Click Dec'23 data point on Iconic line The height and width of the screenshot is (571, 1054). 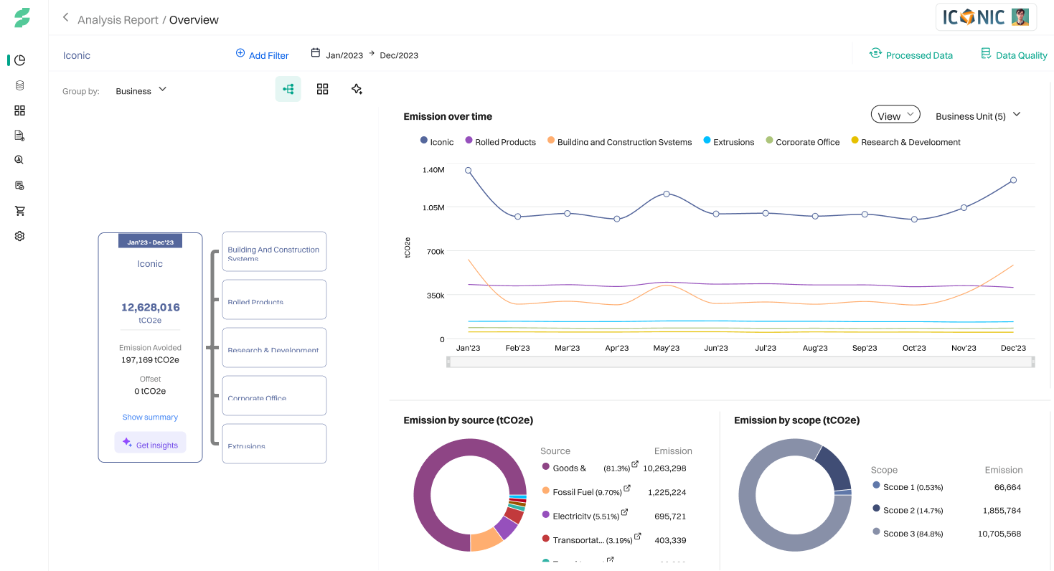pyautogui.click(x=1013, y=180)
